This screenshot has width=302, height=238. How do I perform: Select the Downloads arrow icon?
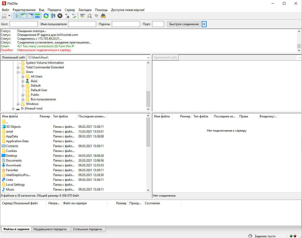pyautogui.click(x=4, y=165)
